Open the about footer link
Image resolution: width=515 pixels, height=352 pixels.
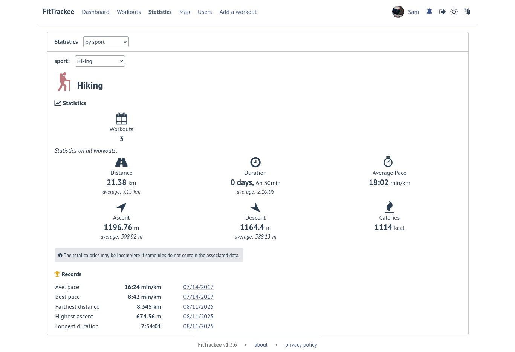261,345
